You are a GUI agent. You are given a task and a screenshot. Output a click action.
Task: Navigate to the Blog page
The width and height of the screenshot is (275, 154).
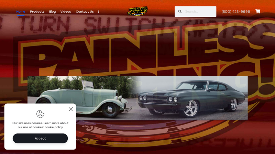click(53, 12)
